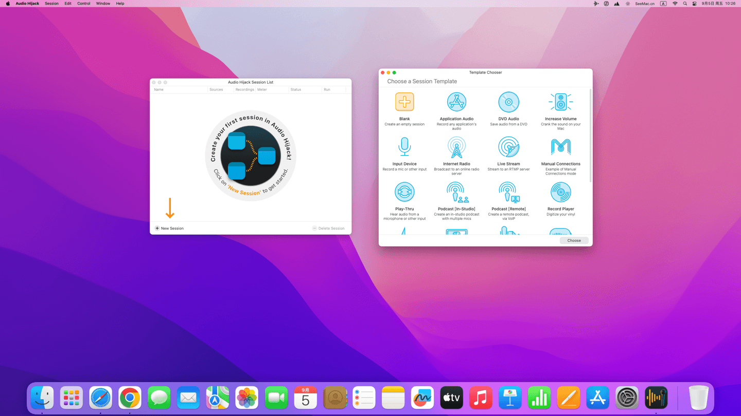Select the DVD Audio template
The image size is (741, 416).
508,102
